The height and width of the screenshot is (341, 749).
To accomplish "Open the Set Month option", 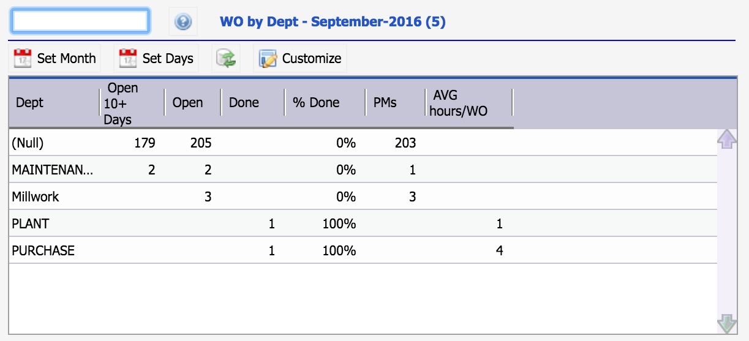I will coord(56,59).
